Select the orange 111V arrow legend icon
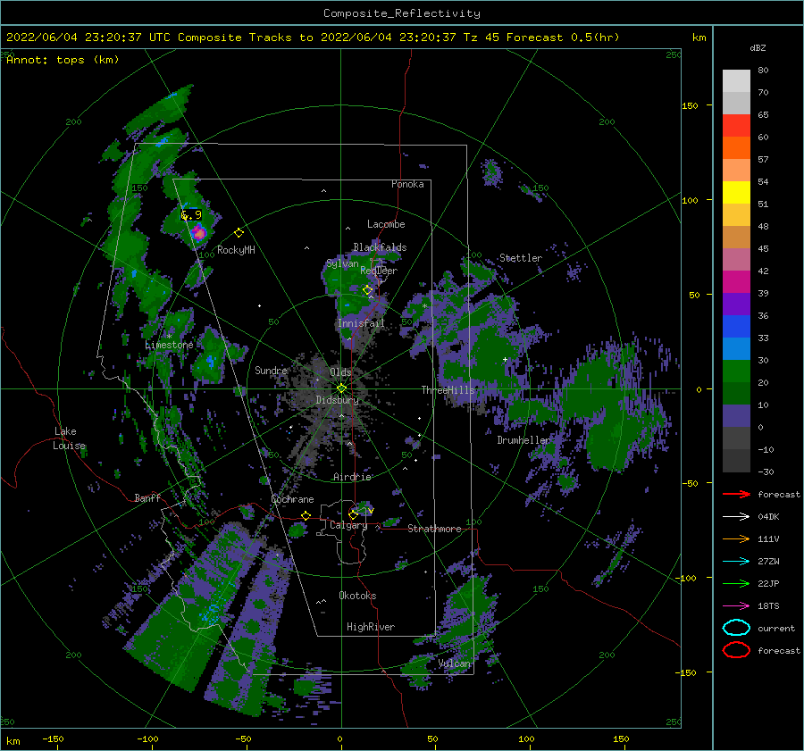This screenshot has width=804, height=751. click(736, 538)
